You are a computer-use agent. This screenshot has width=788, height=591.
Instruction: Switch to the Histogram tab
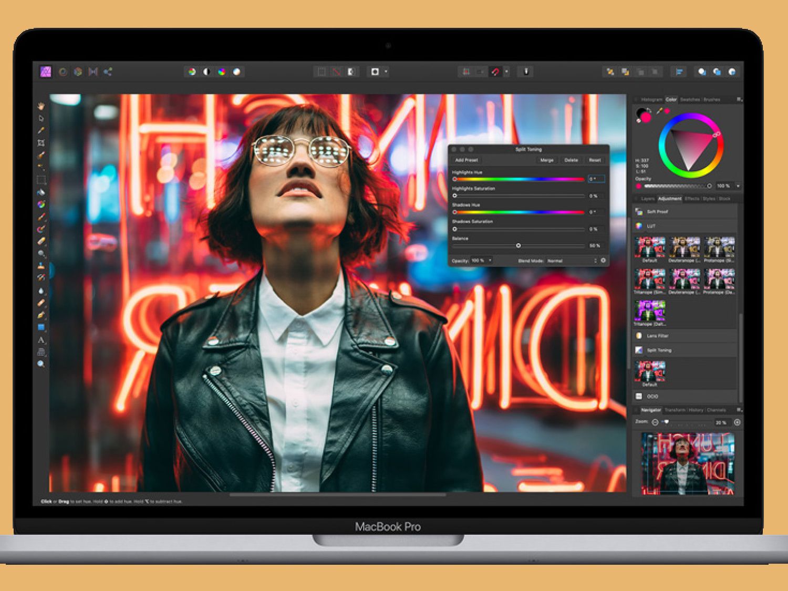click(x=652, y=99)
